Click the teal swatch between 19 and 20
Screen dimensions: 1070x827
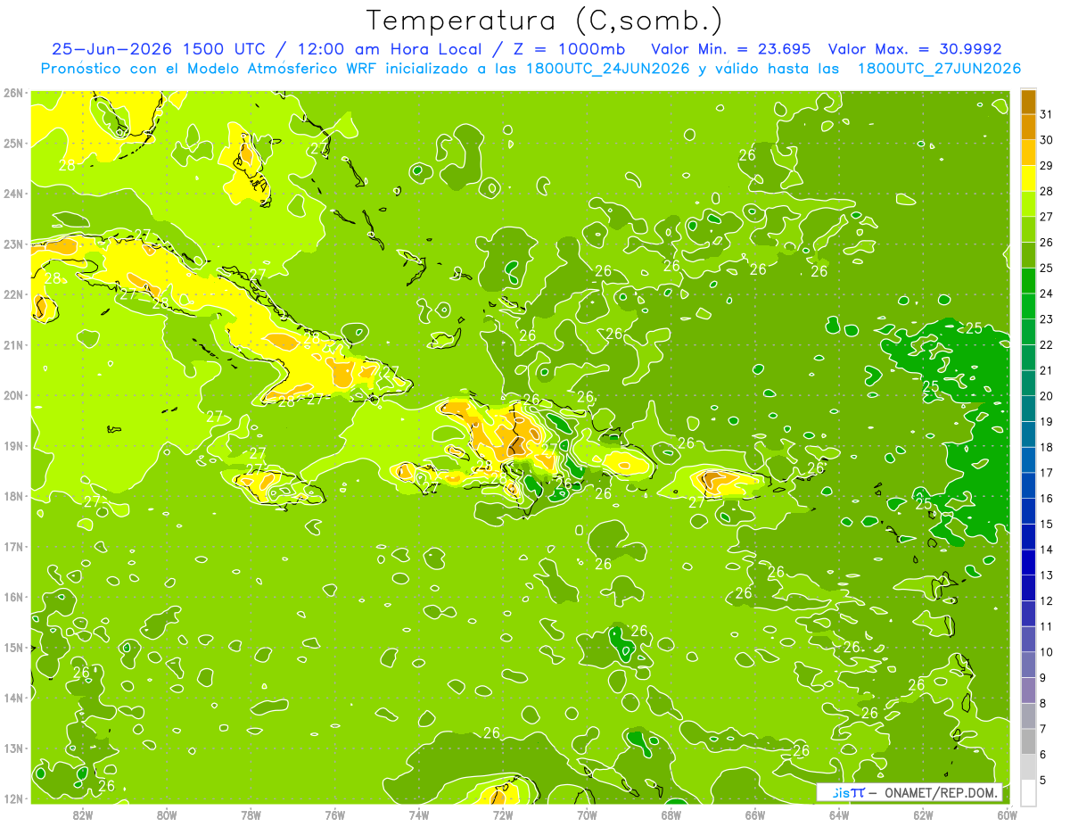coord(1028,409)
